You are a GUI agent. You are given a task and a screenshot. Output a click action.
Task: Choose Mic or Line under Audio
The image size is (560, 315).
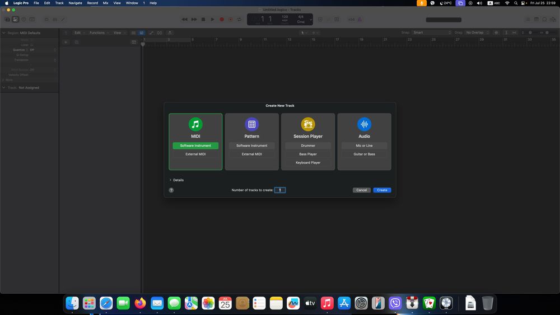[365, 145]
